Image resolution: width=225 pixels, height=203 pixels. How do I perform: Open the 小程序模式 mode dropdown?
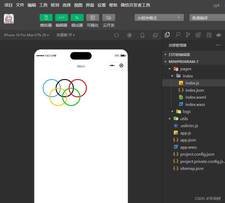click(x=159, y=18)
